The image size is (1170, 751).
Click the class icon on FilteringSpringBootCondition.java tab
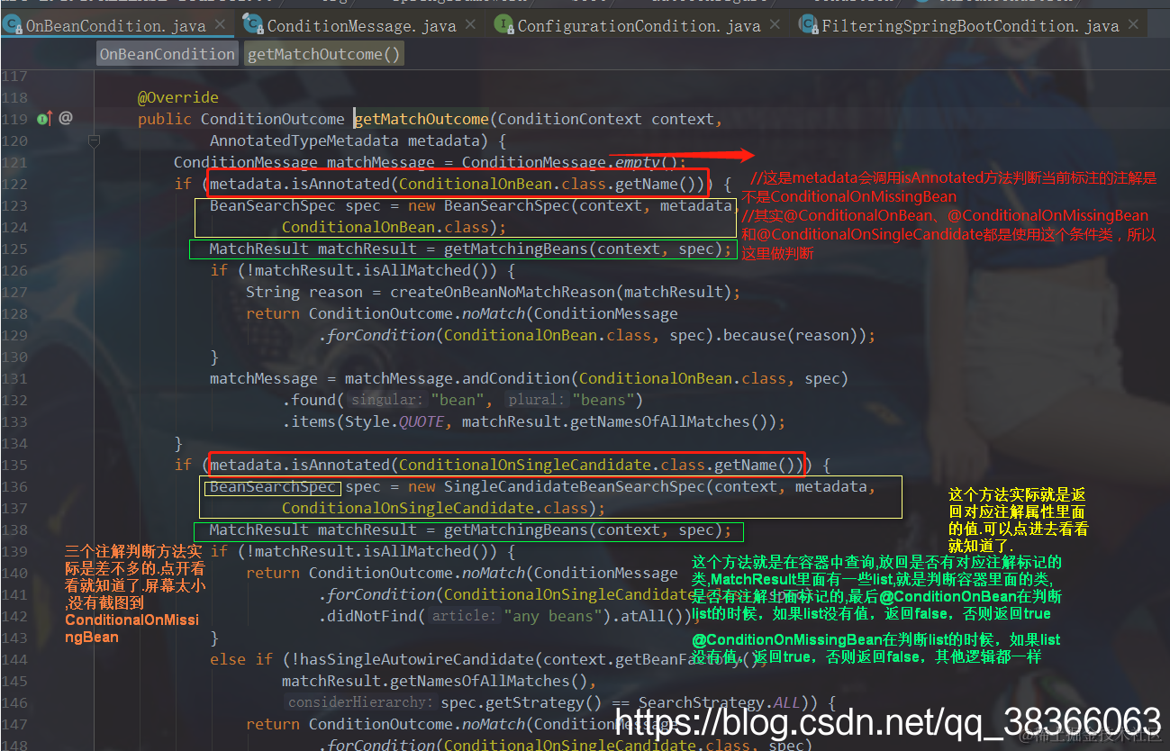808,25
